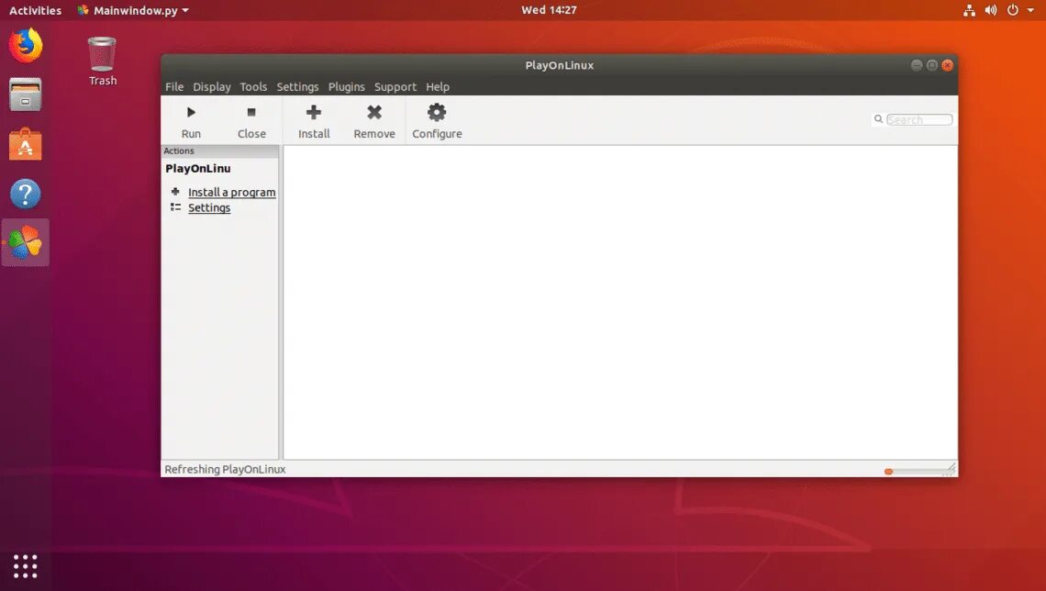This screenshot has width=1046, height=591.
Task: Click the Close stop icon in toolbar
Action: pyautogui.click(x=251, y=112)
